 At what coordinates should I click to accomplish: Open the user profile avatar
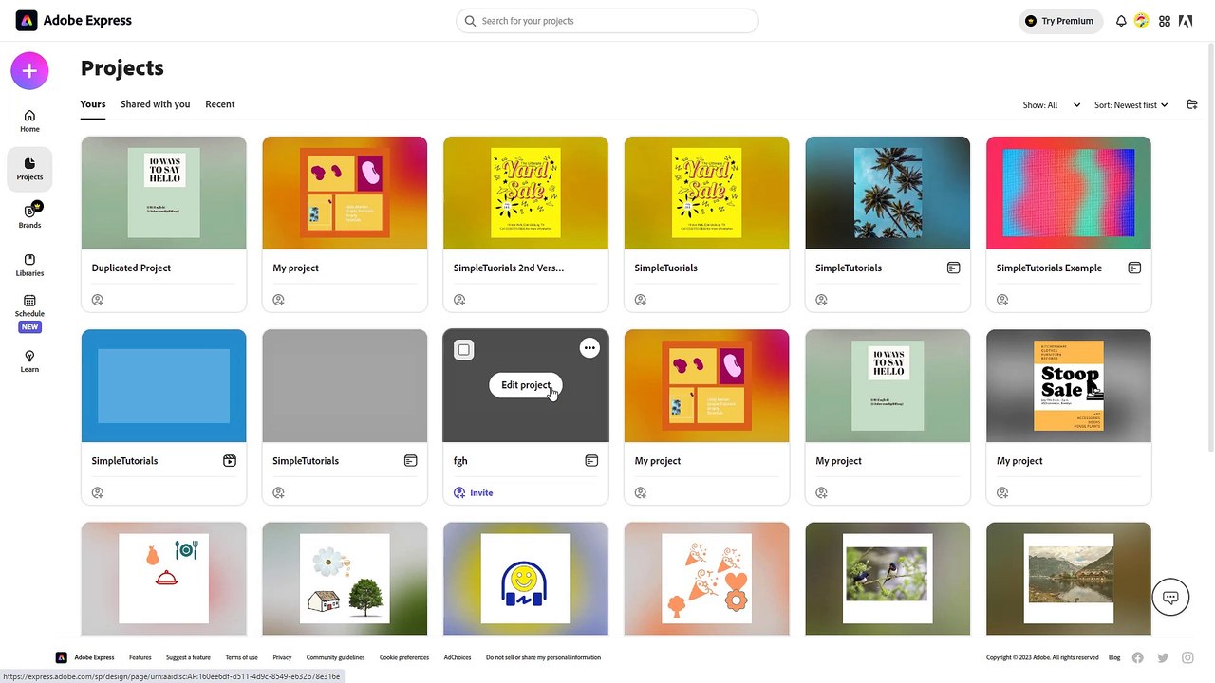pyautogui.click(x=1142, y=21)
